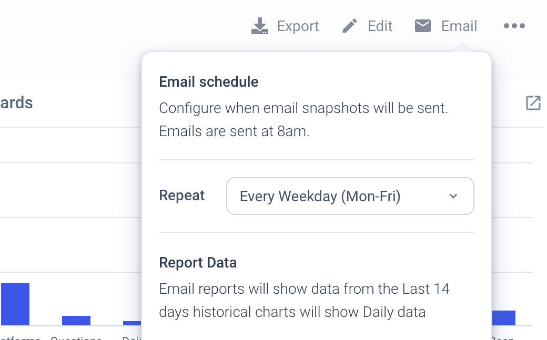
Task: Click the 'Emails are sent at 8am' text
Action: click(234, 131)
